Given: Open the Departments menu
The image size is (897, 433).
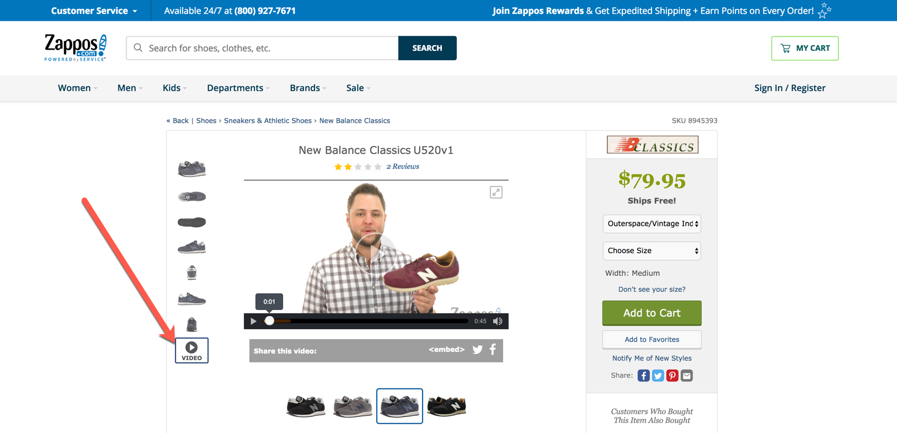Looking at the screenshot, I should 238,88.
